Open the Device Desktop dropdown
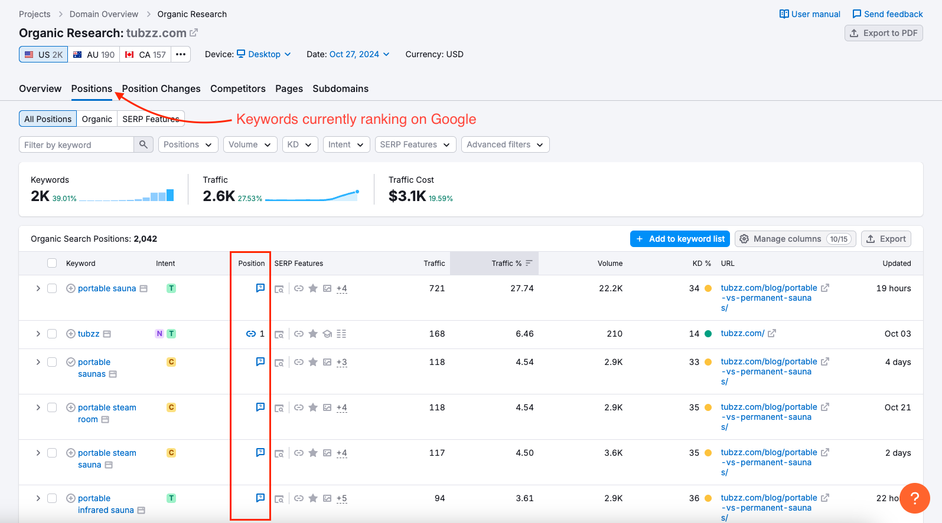The height and width of the screenshot is (523, 942). pyautogui.click(x=264, y=54)
